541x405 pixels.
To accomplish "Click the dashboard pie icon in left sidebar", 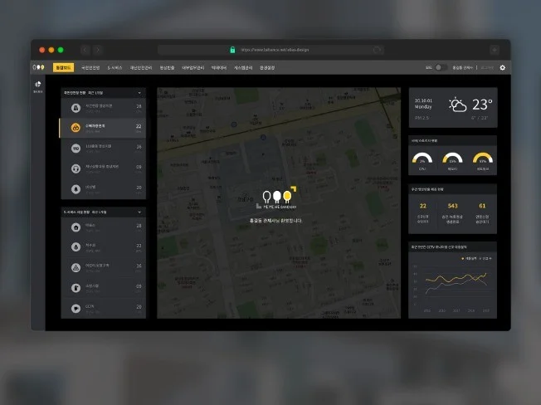I will pos(38,84).
